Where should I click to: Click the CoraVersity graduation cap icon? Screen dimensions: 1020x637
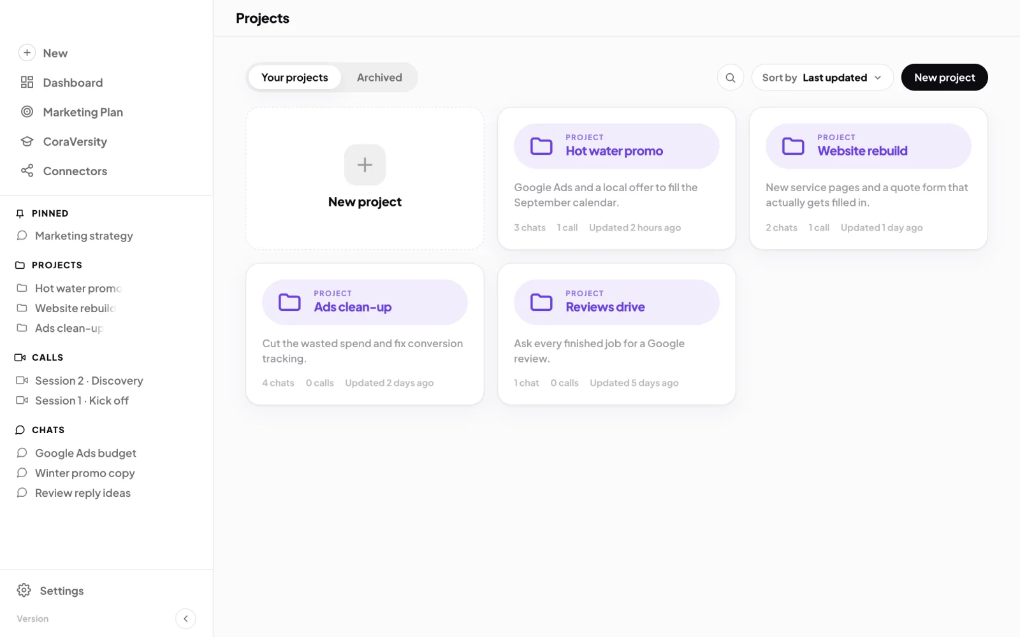pyautogui.click(x=27, y=141)
